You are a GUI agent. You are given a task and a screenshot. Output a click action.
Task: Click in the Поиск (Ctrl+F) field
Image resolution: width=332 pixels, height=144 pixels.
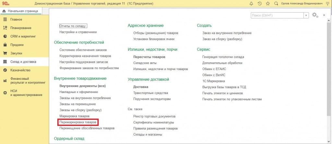pos(277,15)
